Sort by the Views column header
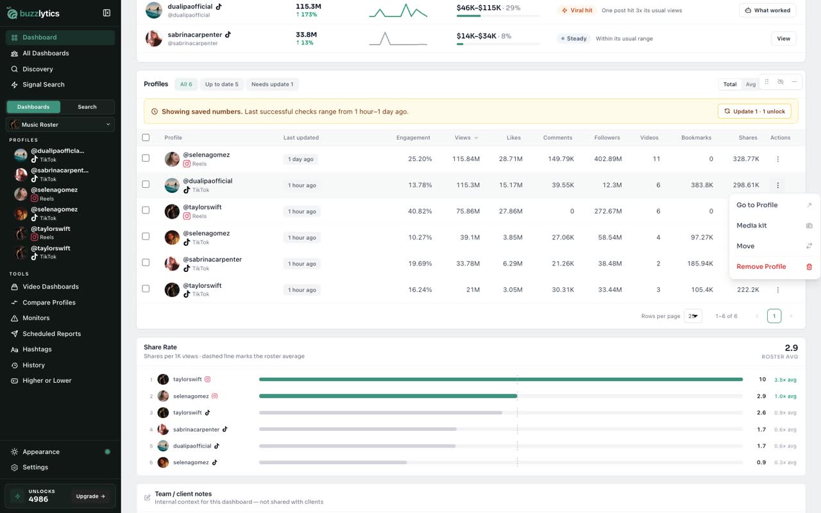This screenshot has width=821, height=513. pos(466,138)
